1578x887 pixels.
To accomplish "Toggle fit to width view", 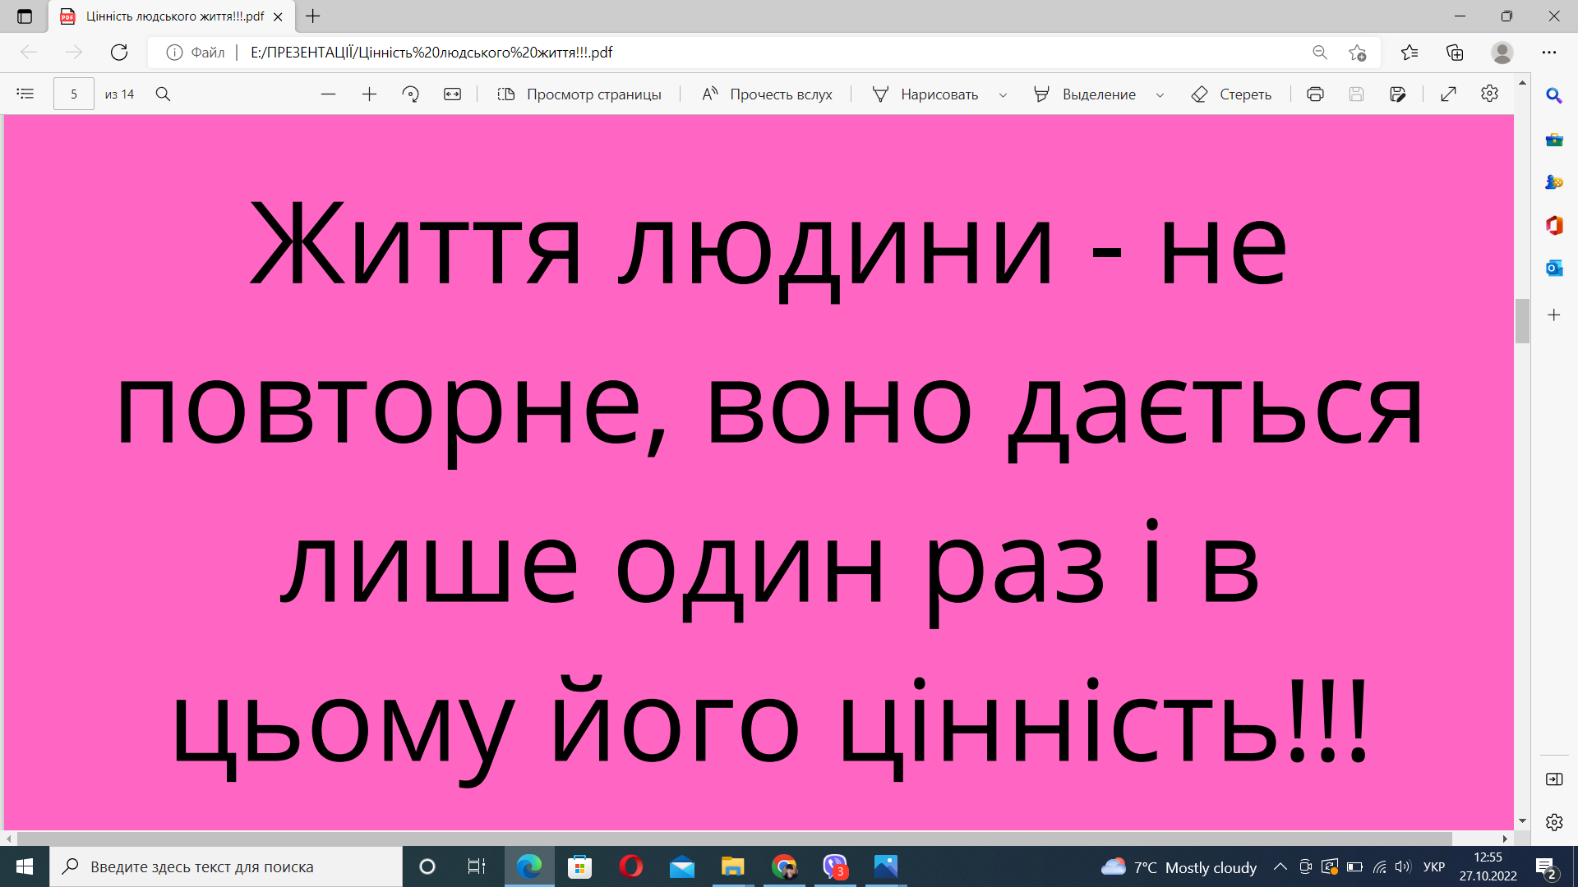I will click(453, 94).
